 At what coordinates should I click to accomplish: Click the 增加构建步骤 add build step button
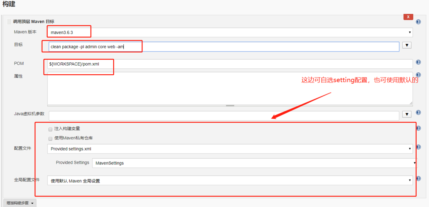(20, 203)
